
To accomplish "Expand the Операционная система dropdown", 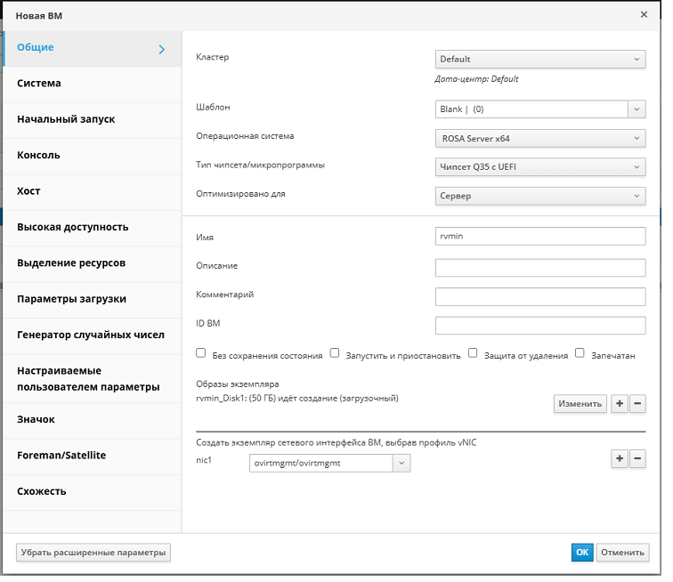I will coord(539,138).
